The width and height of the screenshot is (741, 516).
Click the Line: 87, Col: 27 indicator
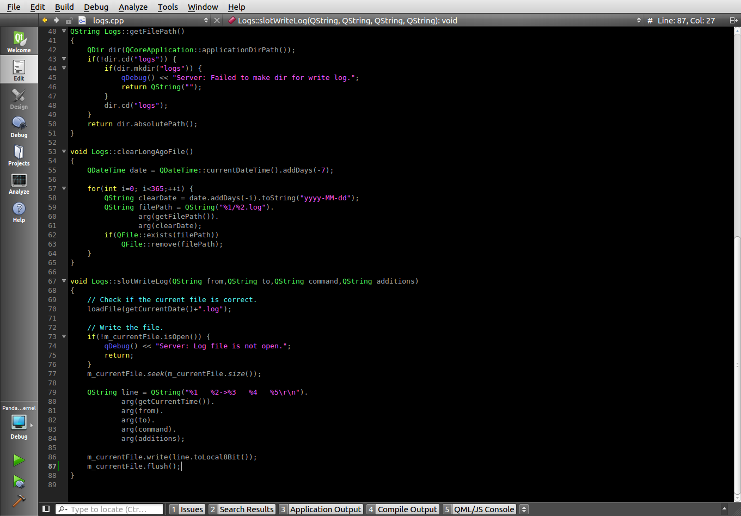point(686,21)
